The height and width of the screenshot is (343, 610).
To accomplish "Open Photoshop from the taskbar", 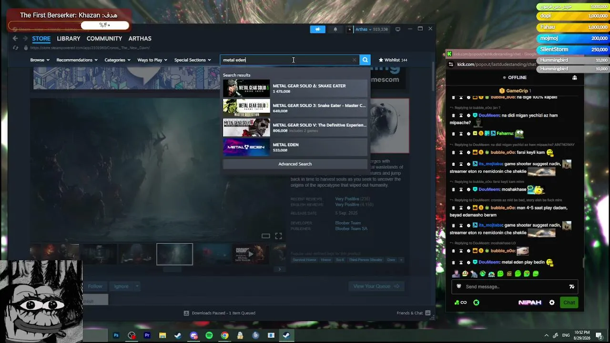I will coord(116,335).
